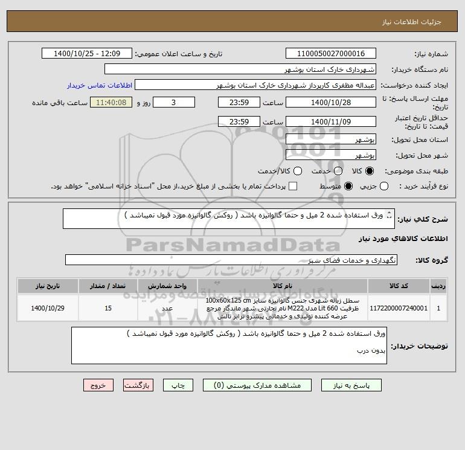Select the 'کالا/خدمت' radio button

(298, 171)
